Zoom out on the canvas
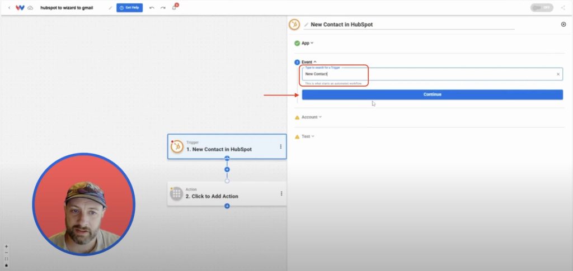The width and height of the screenshot is (573, 271). click(6, 253)
